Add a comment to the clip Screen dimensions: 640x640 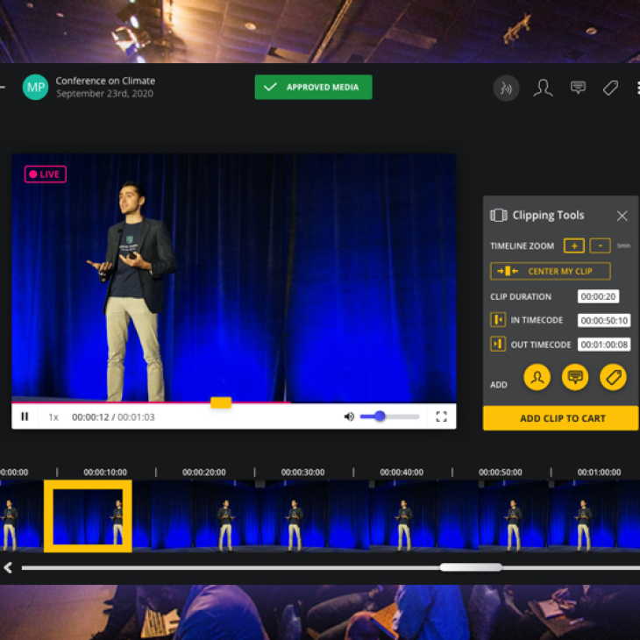coord(575,377)
